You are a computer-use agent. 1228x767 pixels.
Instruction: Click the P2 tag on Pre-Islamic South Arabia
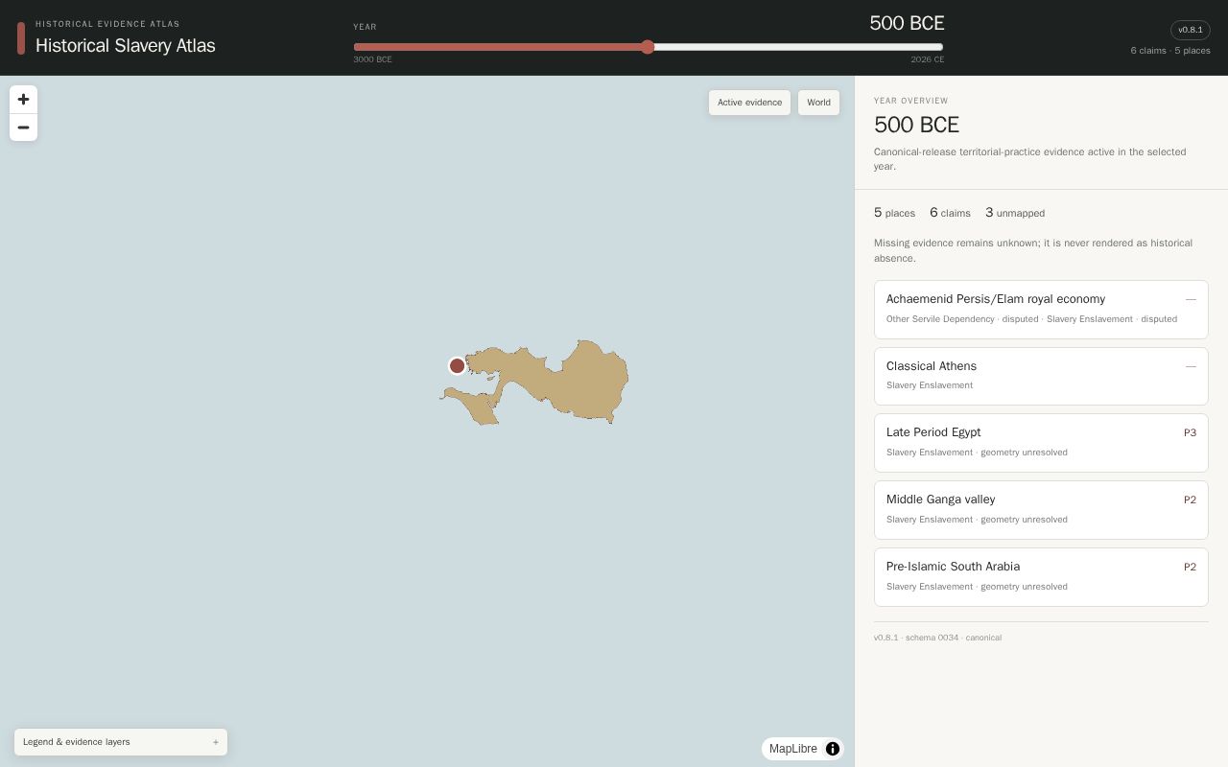point(1190,567)
